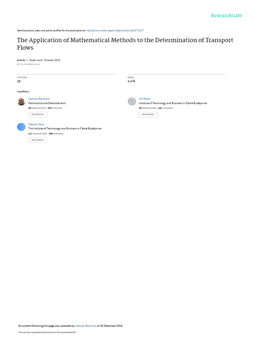Click See Profile under Jiří Cejka
255x340 pixels.
tap(148, 115)
